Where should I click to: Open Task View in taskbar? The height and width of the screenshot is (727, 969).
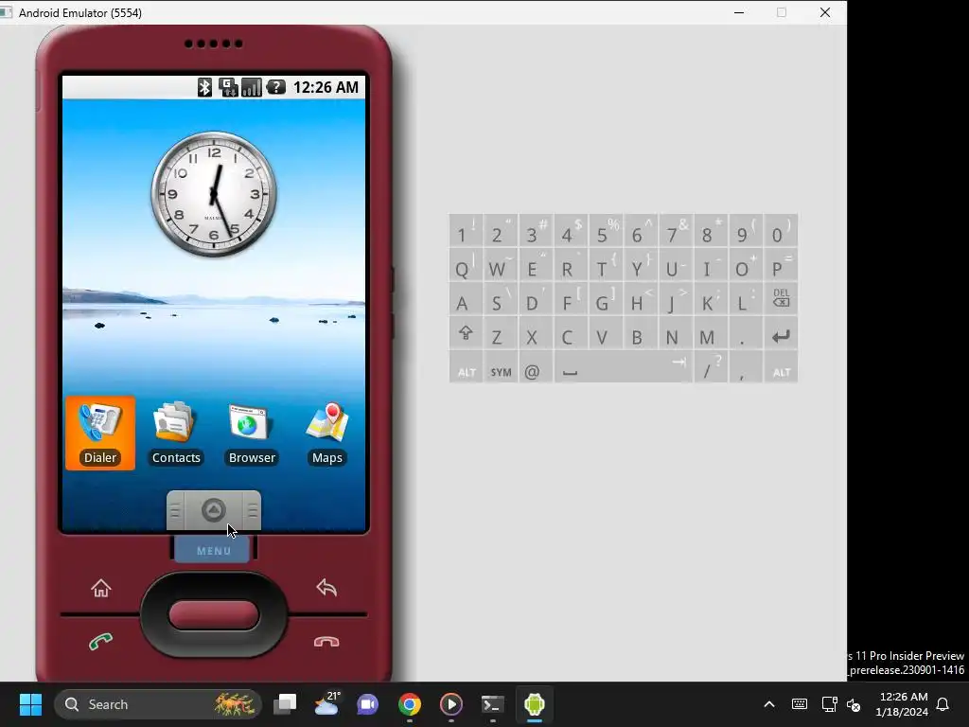point(285,704)
